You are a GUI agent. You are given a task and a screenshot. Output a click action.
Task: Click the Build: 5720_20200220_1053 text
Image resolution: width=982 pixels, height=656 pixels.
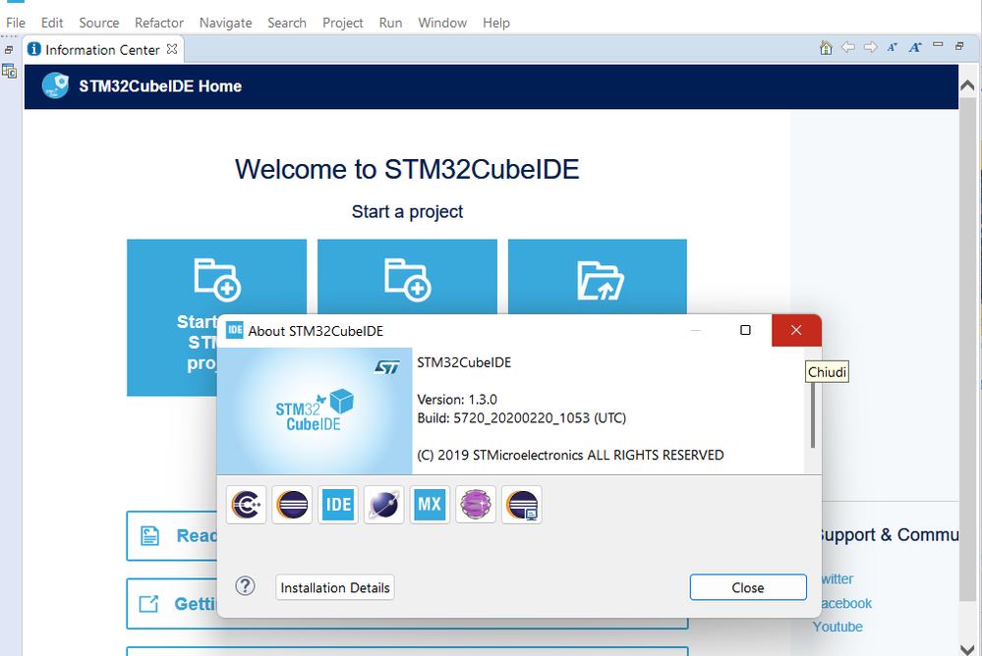tap(522, 418)
